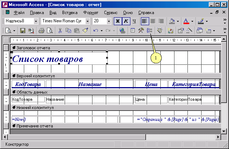Click the Copy icon in the toolbar
229x149 pixels.
[x=68, y=31]
